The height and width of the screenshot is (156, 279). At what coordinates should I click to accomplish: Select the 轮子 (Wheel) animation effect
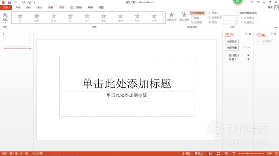click(154, 17)
